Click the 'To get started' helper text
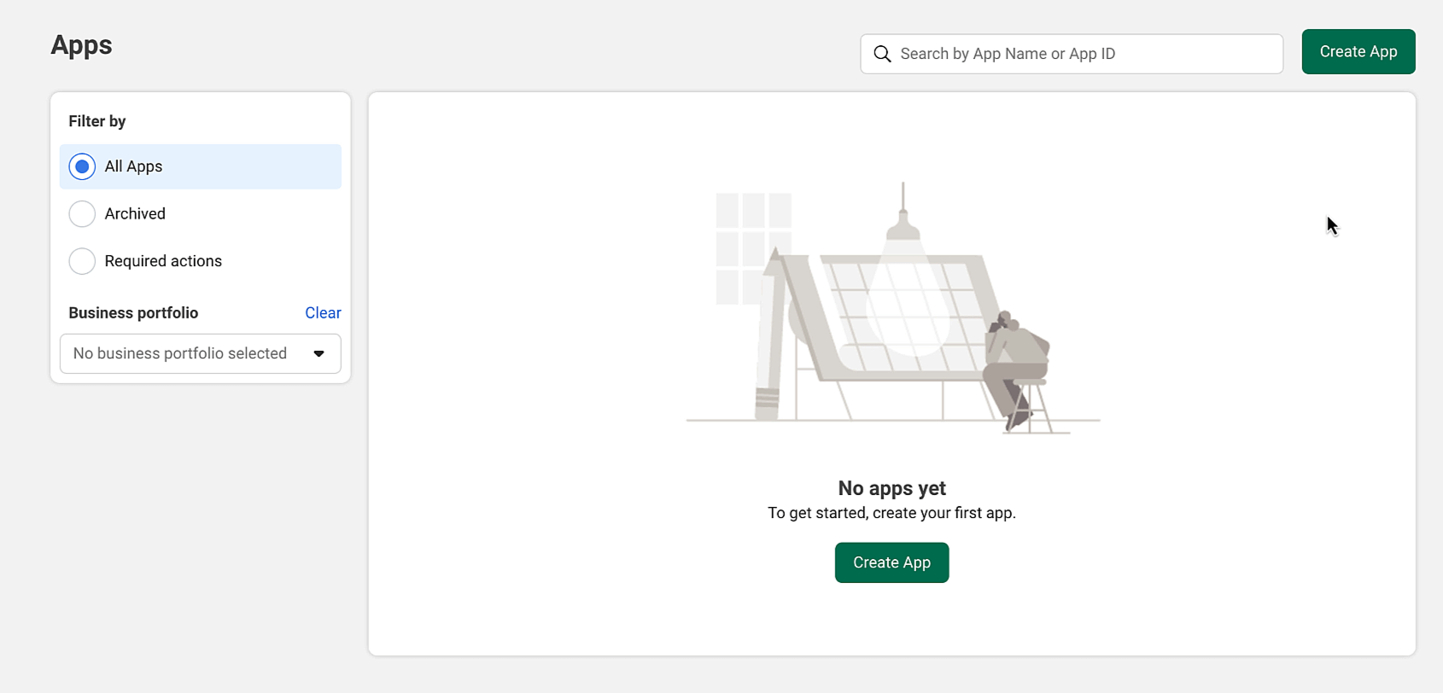 click(x=891, y=513)
